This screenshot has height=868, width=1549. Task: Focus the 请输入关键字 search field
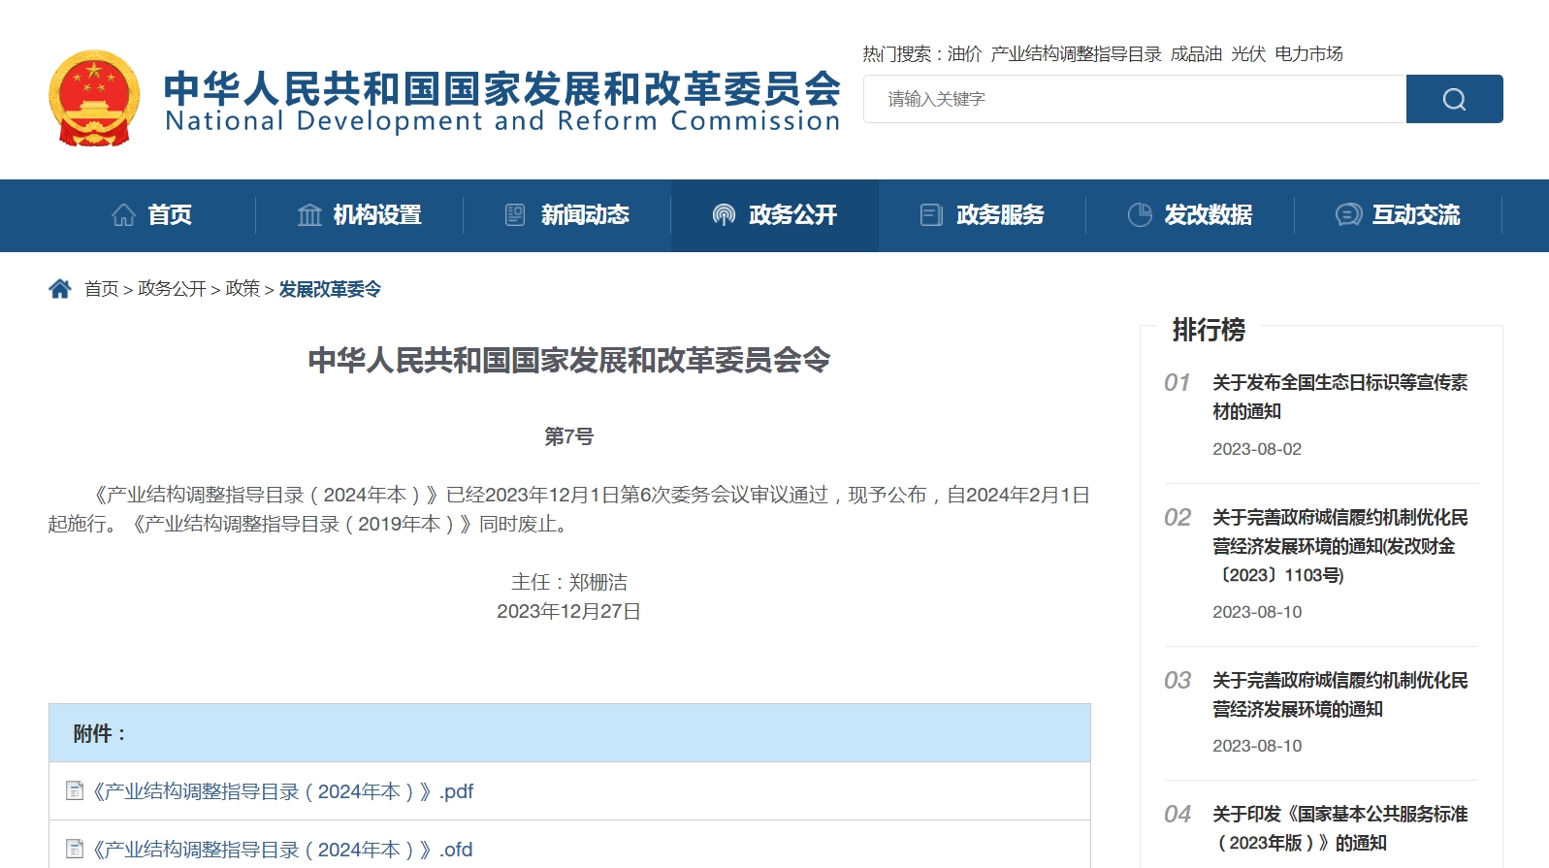point(1135,99)
